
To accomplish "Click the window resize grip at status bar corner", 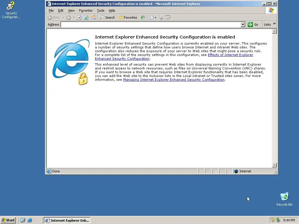I will [x=276, y=172].
